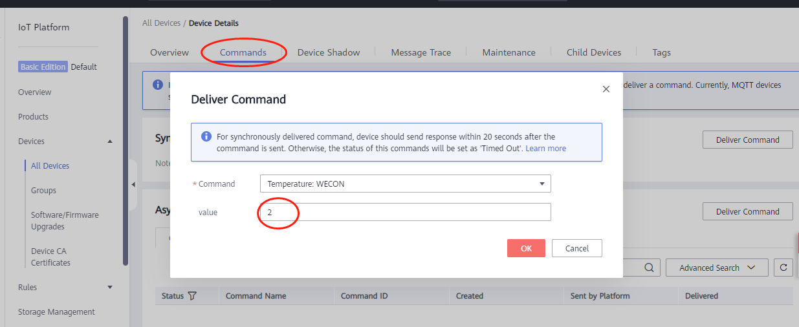
Task: Collapse the left sidebar panel arrow
Action: [133, 185]
